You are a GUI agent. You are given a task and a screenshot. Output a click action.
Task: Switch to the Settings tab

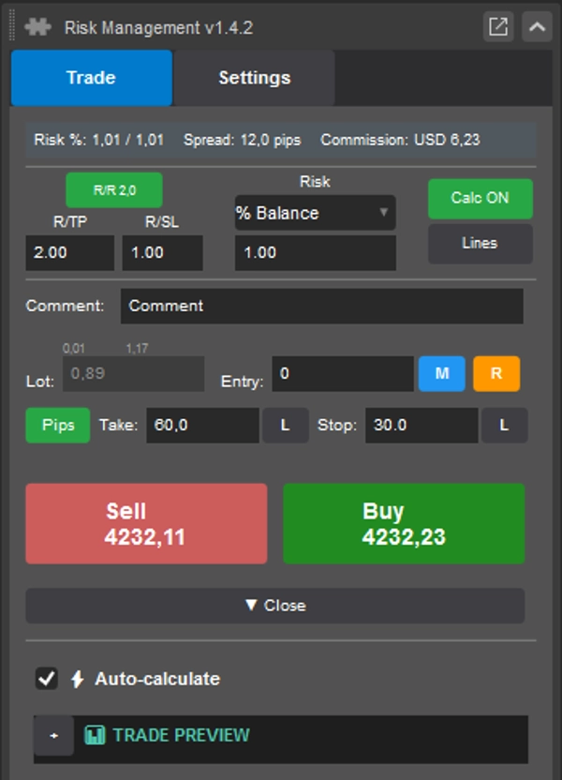254,78
